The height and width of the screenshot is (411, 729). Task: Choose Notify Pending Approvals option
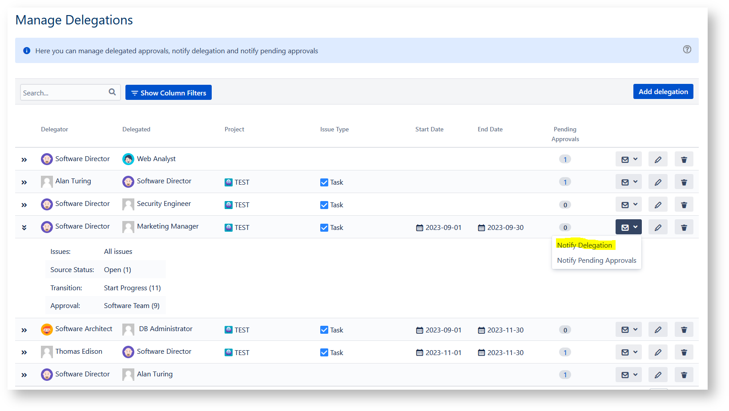pyautogui.click(x=596, y=261)
